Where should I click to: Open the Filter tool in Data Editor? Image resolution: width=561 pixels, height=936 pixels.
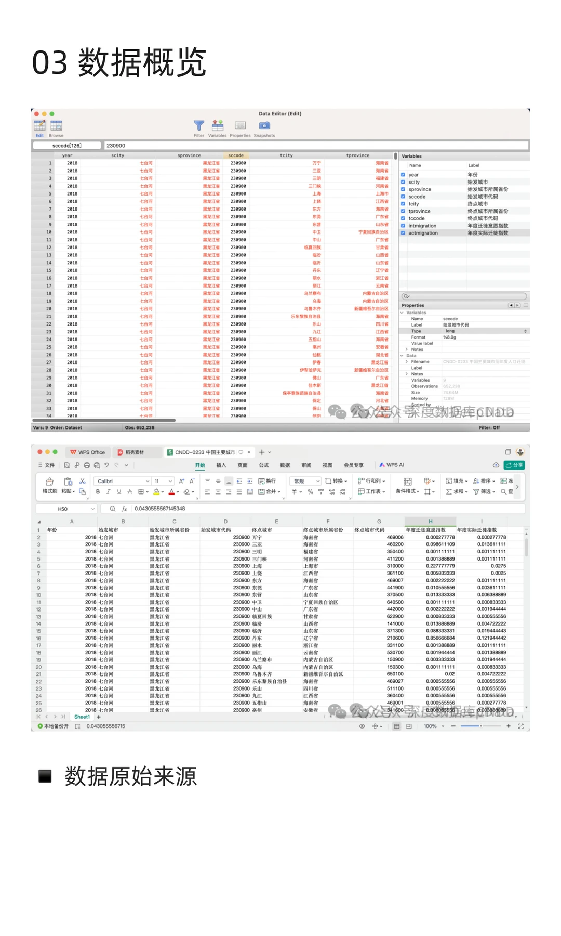tap(199, 125)
